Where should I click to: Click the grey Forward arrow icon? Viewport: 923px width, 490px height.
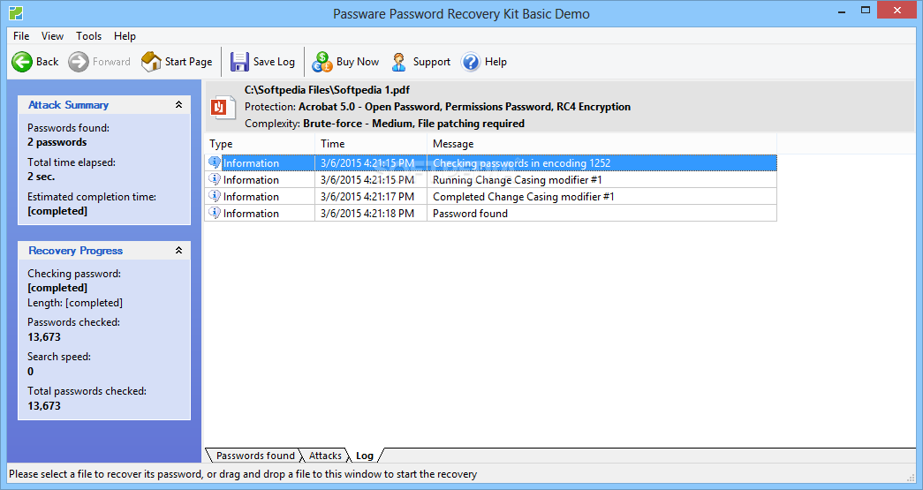point(79,62)
